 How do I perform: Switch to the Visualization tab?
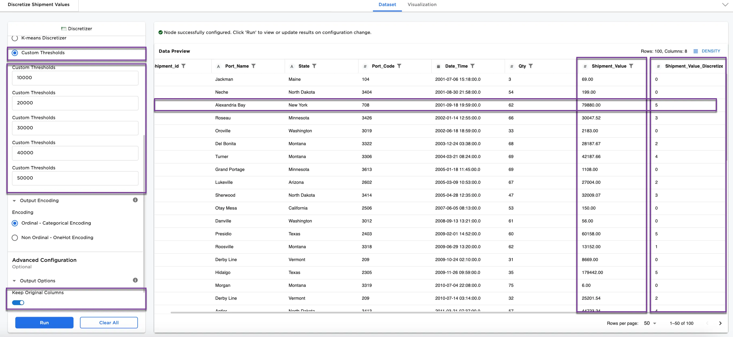(x=422, y=5)
